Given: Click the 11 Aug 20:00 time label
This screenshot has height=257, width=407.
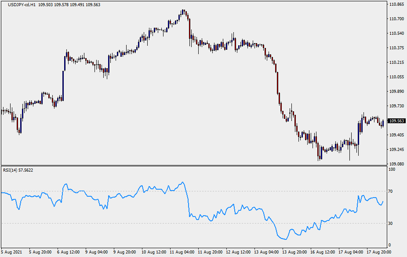Looking at the screenshot, I should click(210, 253).
